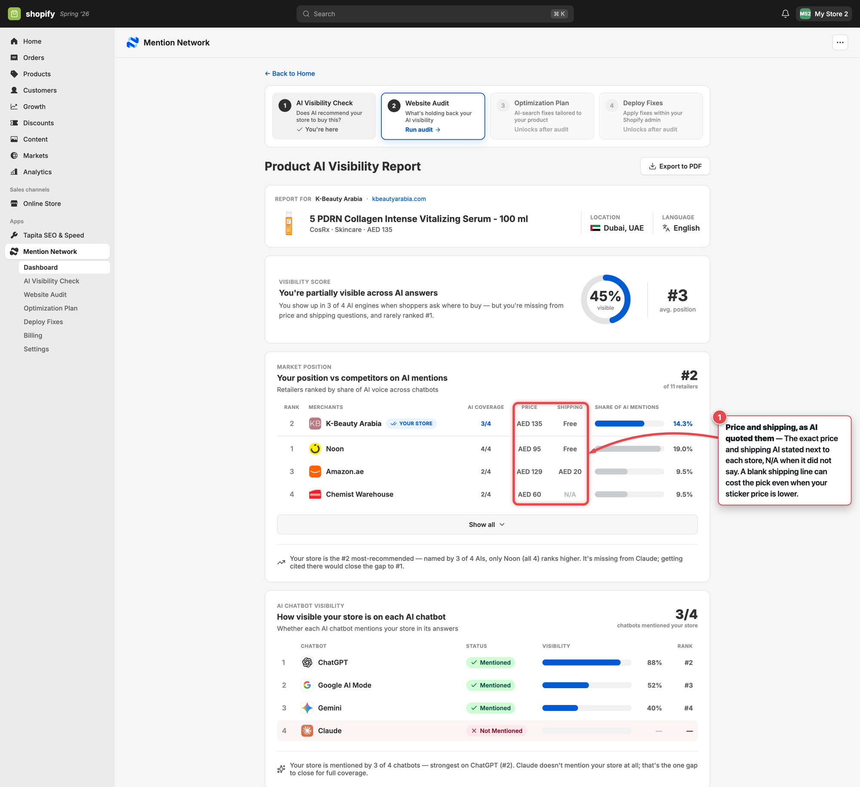This screenshot has width=860, height=787.
Task: Open Deploy Fixes sidebar item
Action: coord(43,322)
